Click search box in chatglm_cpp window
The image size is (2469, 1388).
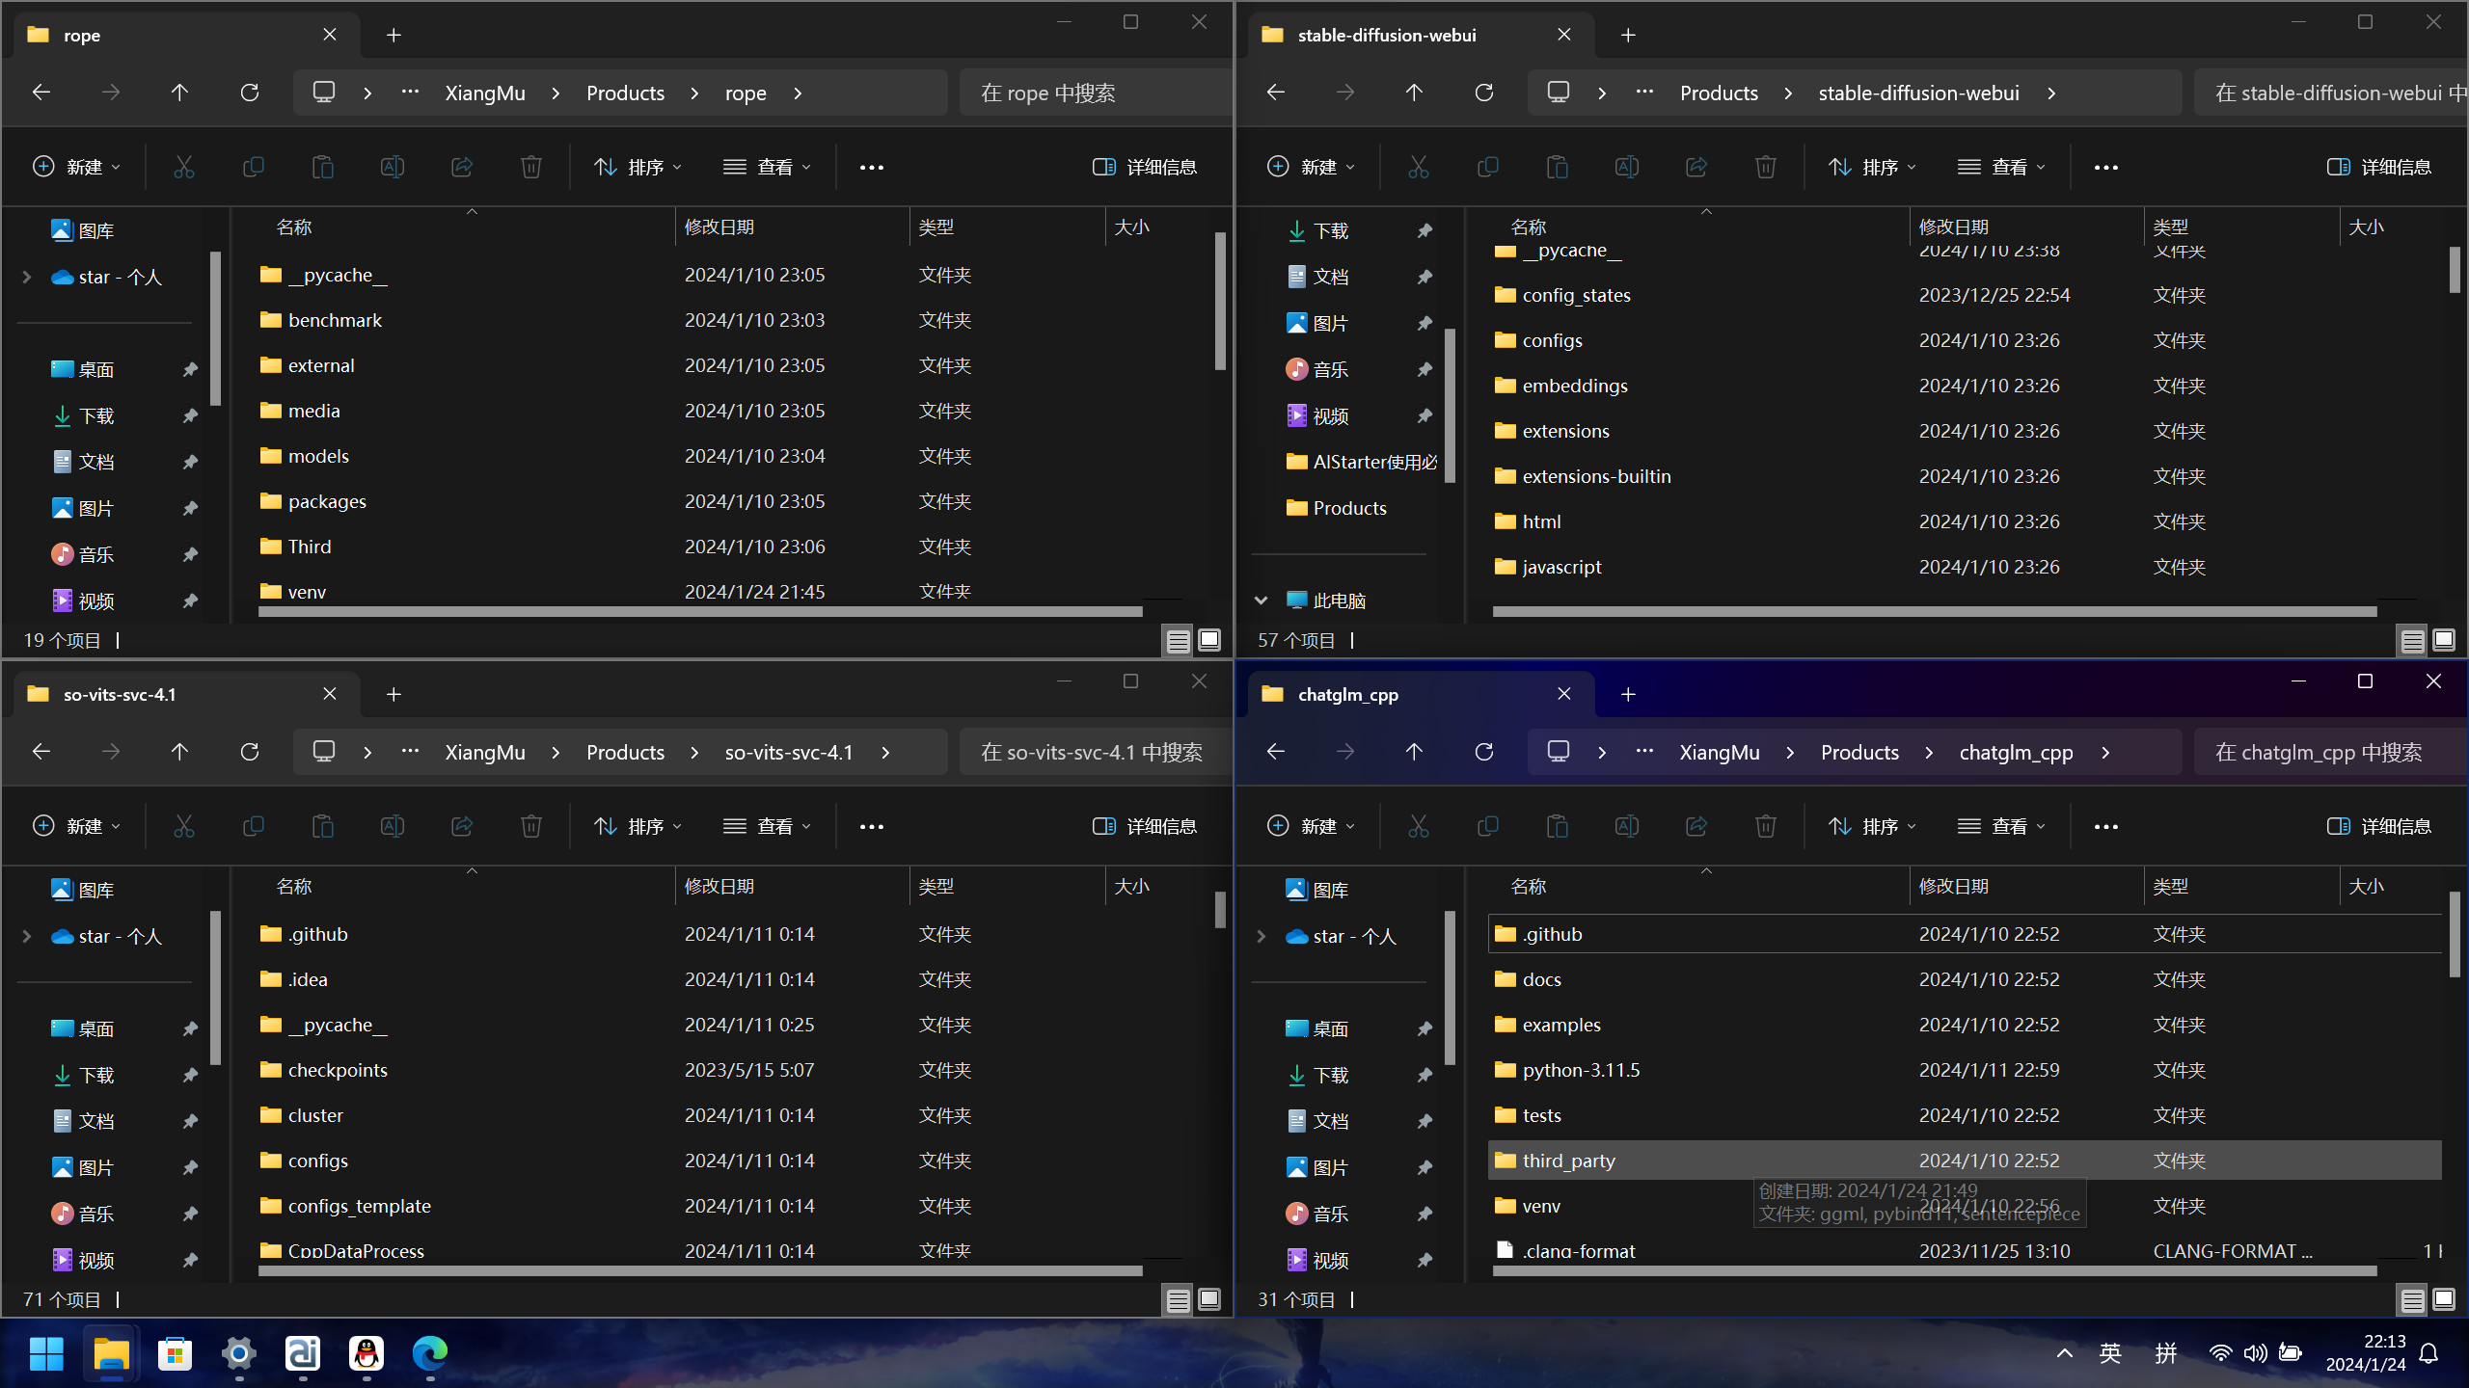point(2330,752)
